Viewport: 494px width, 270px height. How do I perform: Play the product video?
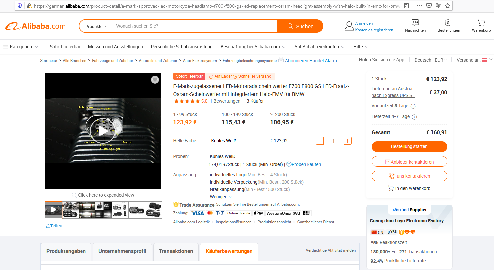[x=103, y=131]
